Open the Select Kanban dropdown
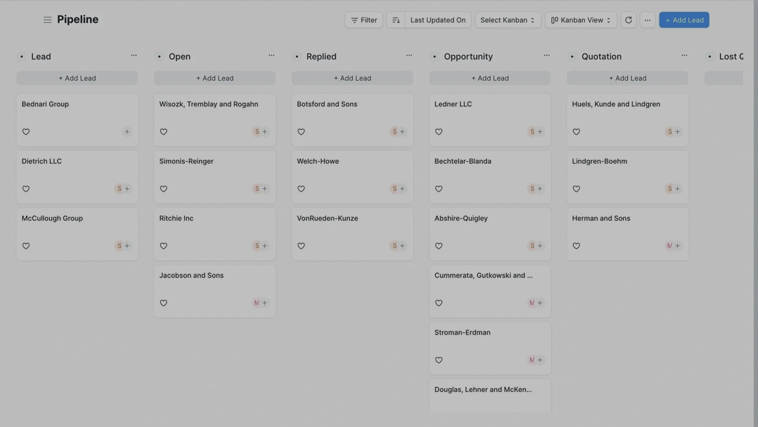 point(507,20)
